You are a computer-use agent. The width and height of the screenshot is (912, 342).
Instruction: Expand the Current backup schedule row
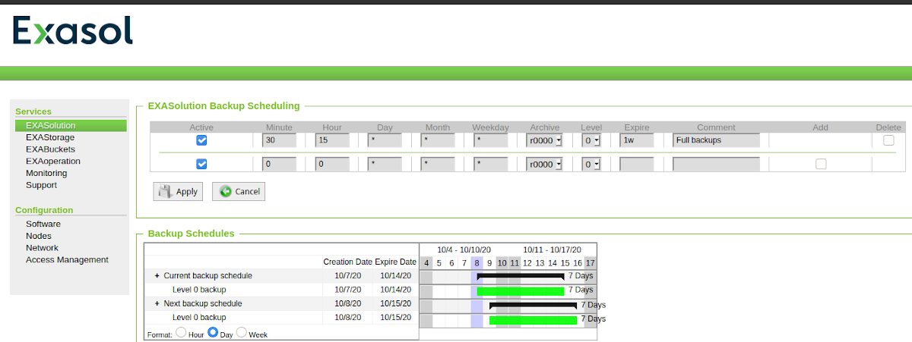[157, 276]
